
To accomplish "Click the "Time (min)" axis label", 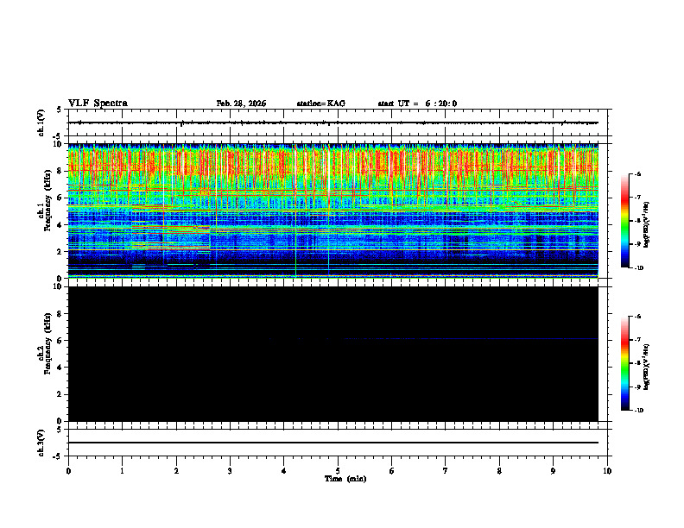I will (345, 479).
